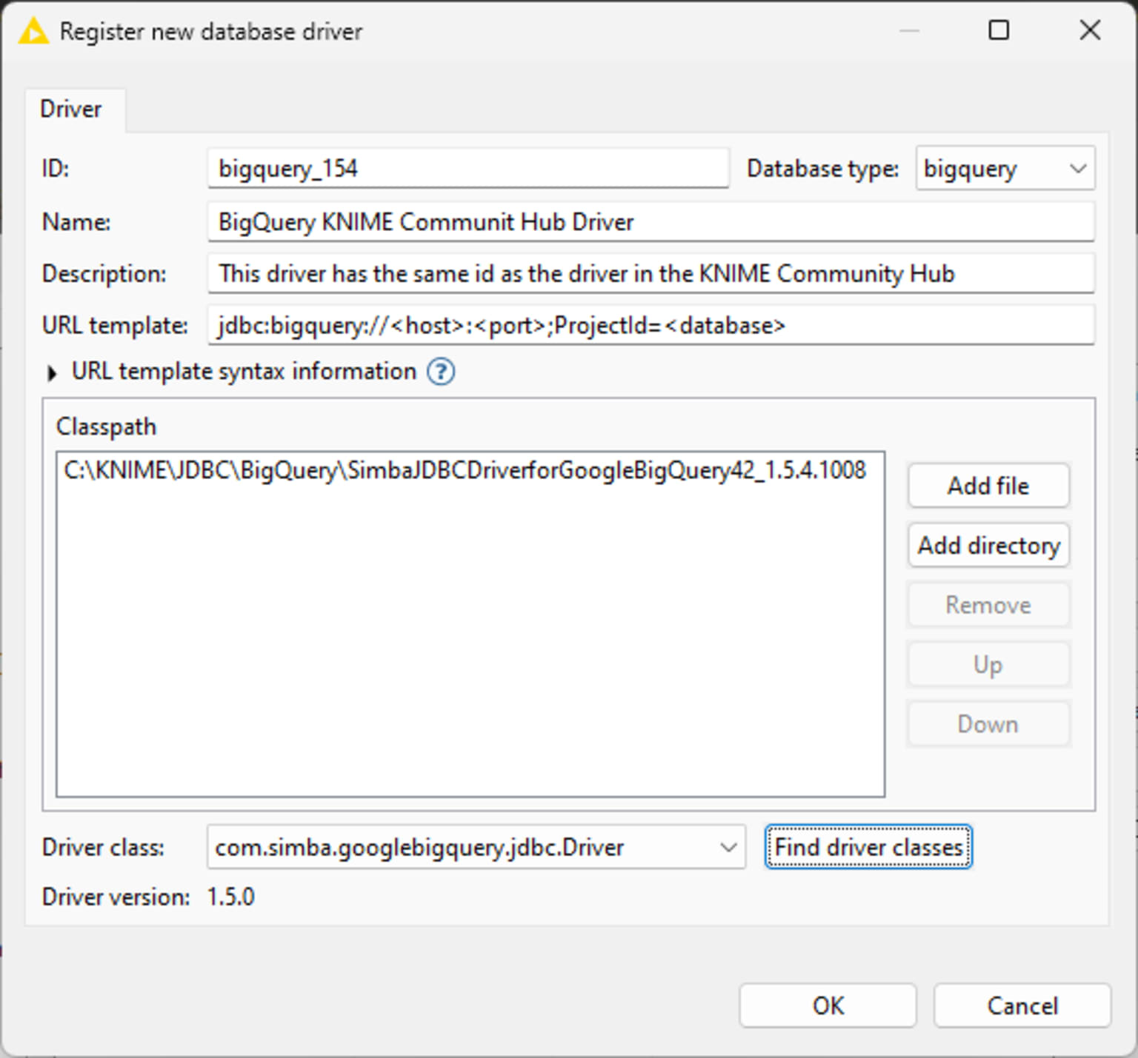Click the Driver version 1.5.0 value
The height and width of the screenshot is (1058, 1138).
(x=231, y=897)
